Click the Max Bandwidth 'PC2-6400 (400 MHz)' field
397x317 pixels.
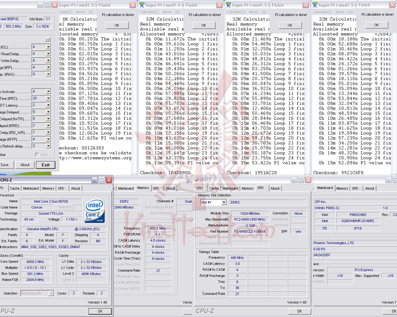point(250,219)
